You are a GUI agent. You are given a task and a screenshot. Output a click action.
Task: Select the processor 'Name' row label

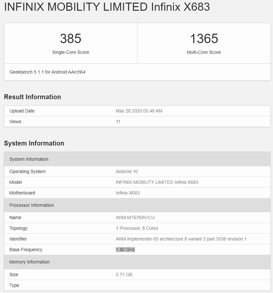[15, 217]
